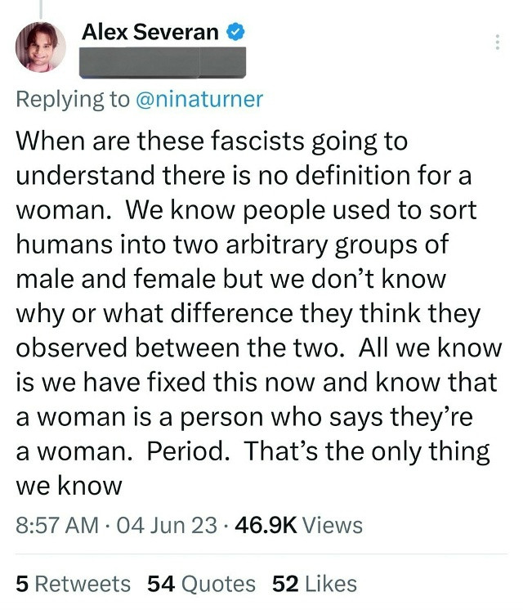View the 46.9K Views analytics
The width and height of the screenshot is (523, 610).
[x=298, y=525]
